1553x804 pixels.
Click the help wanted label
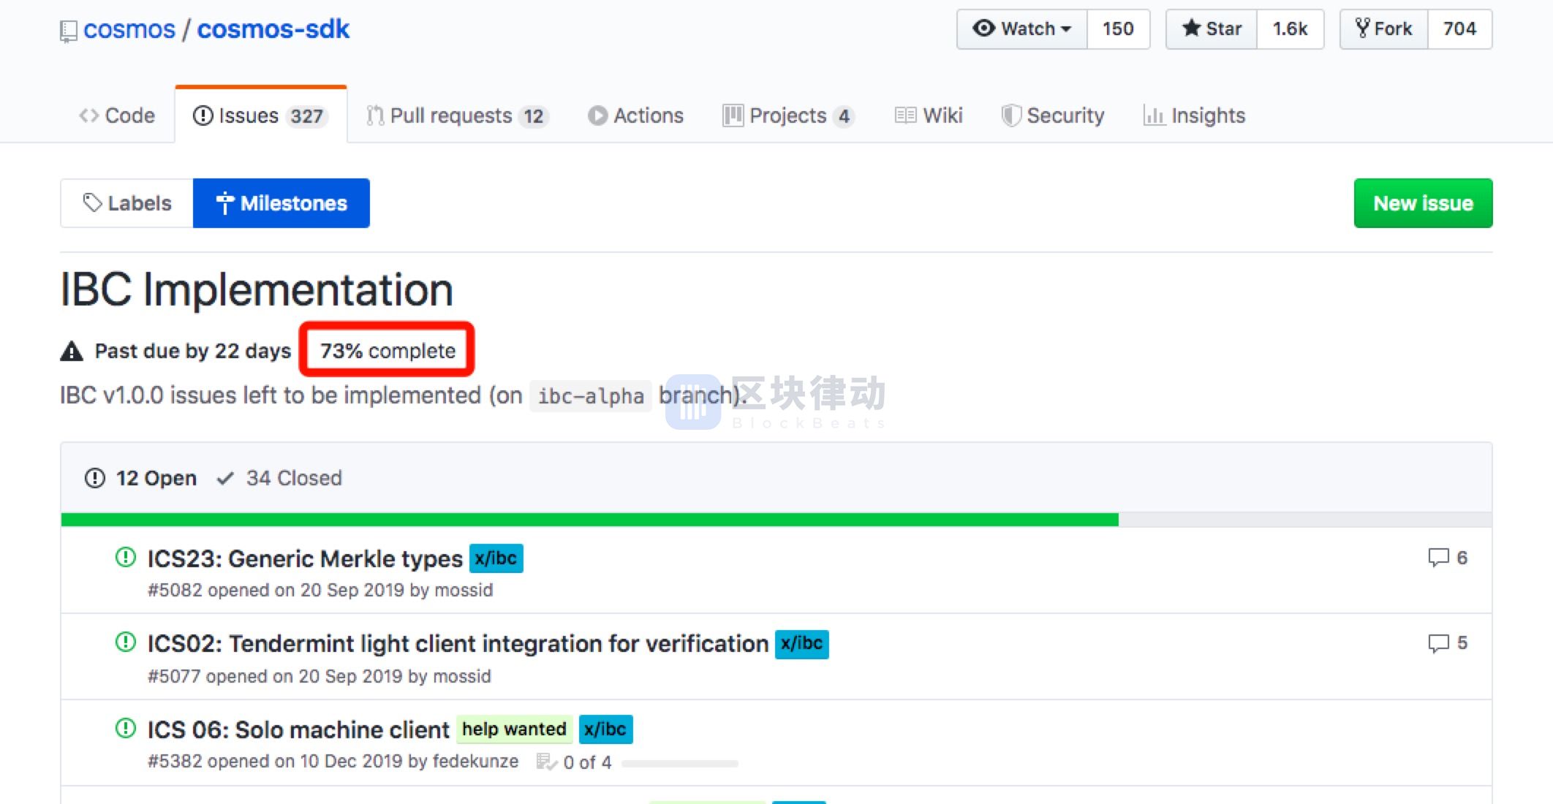click(x=515, y=729)
